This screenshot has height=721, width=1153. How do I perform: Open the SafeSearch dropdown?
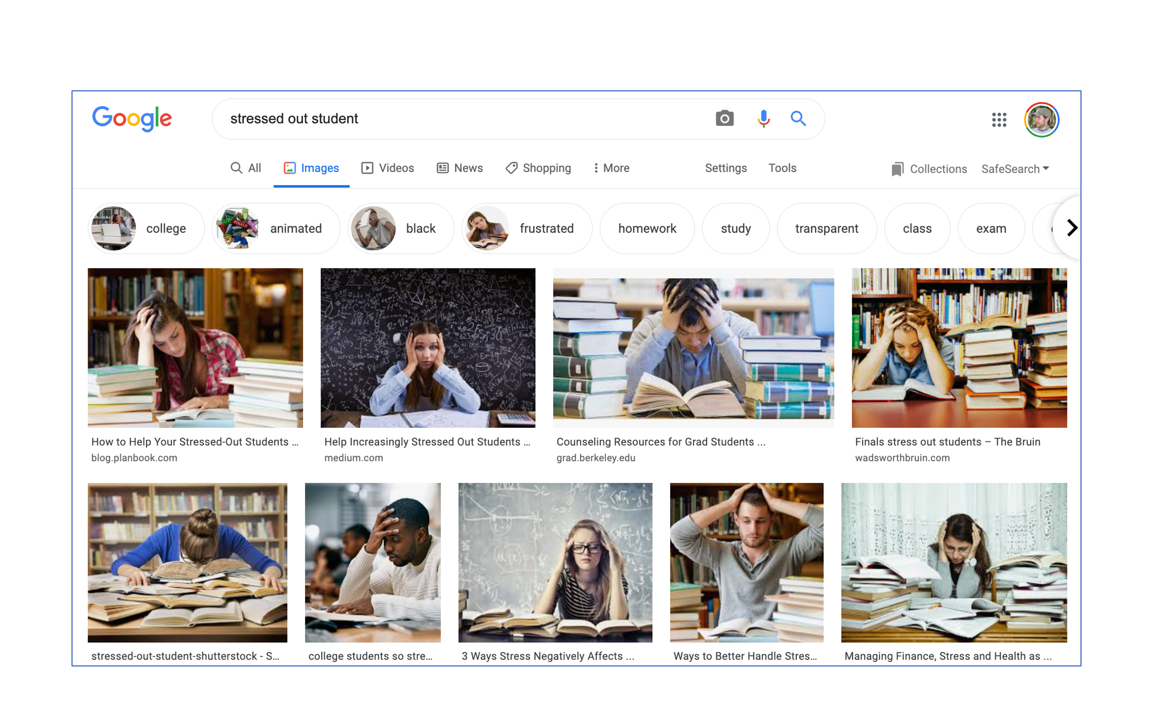pyautogui.click(x=1015, y=168)
